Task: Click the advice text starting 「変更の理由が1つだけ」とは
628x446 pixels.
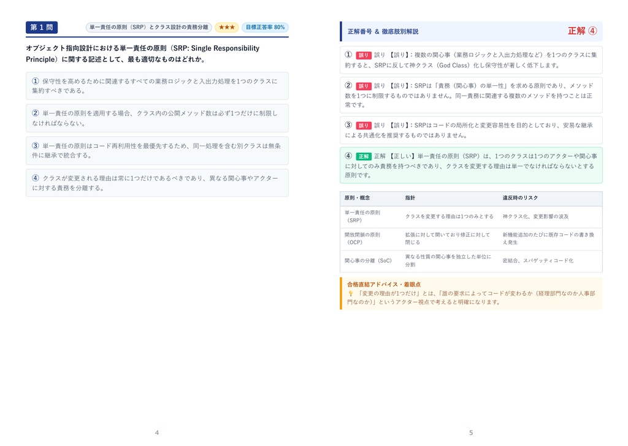Action: (472, 298)
